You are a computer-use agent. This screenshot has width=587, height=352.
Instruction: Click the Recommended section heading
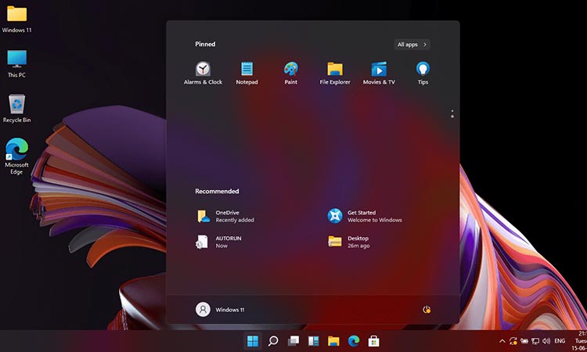pyautogui.click(x=217, y=191)
